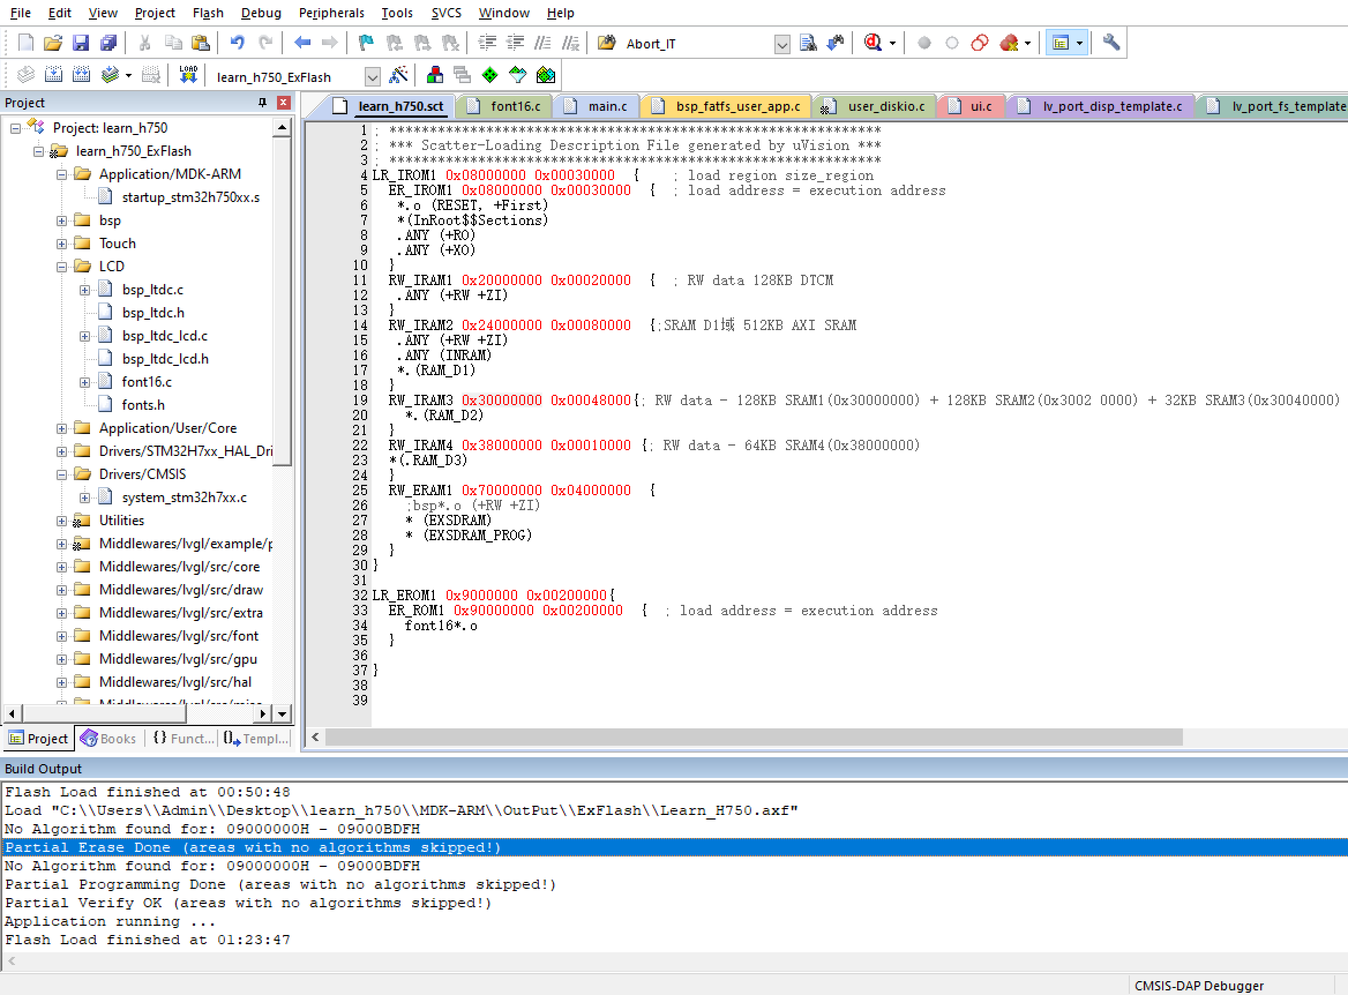The height and width of the screenshot is (995, 1348).
Task: Click the green Manage Run-Time Environment icon
Action: click(490, 74)
